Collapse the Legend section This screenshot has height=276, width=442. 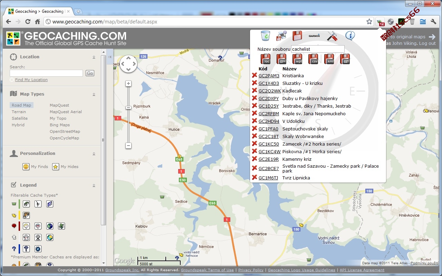(94, 185)
